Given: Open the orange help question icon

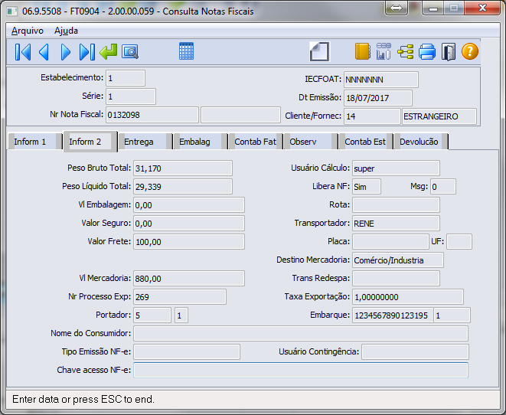Looking at the screenshot, I should 470,51.
